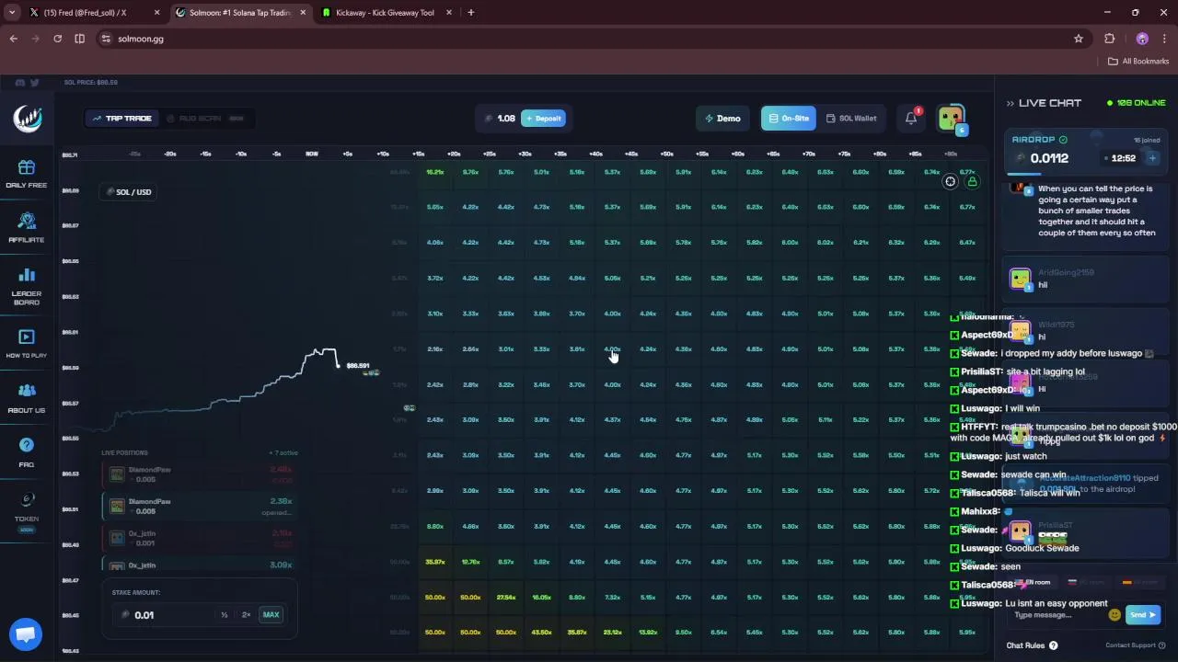Select On-Site wallet option
This screenshot has height=662, width=1178.
(x=788, y=119)
